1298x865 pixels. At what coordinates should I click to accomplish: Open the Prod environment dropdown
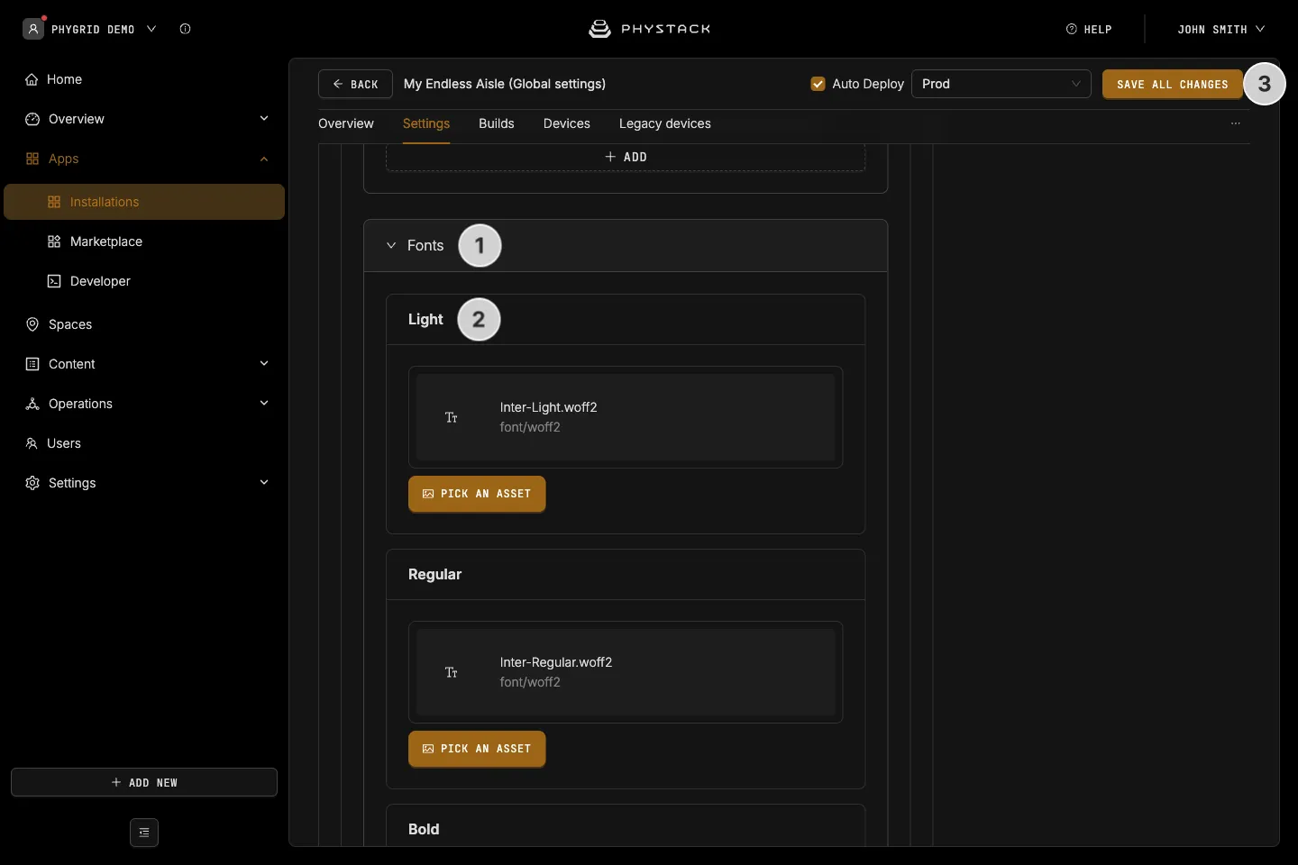pyautogui.click(x=1001, y=84)
